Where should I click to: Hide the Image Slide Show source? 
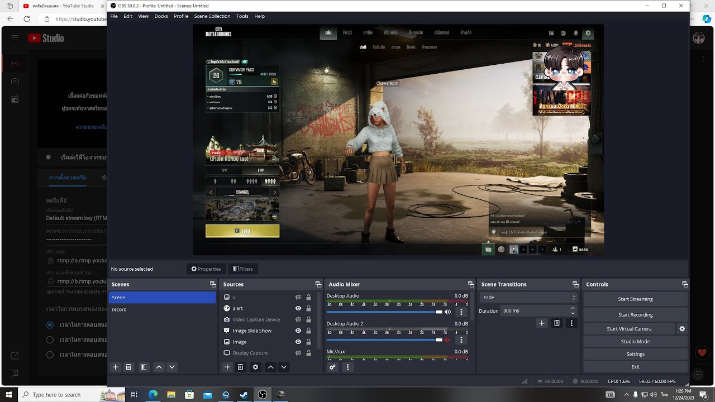298,331
